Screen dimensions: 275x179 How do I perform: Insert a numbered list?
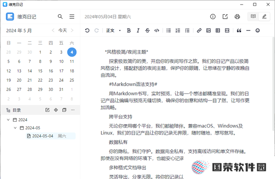(178, 31)
